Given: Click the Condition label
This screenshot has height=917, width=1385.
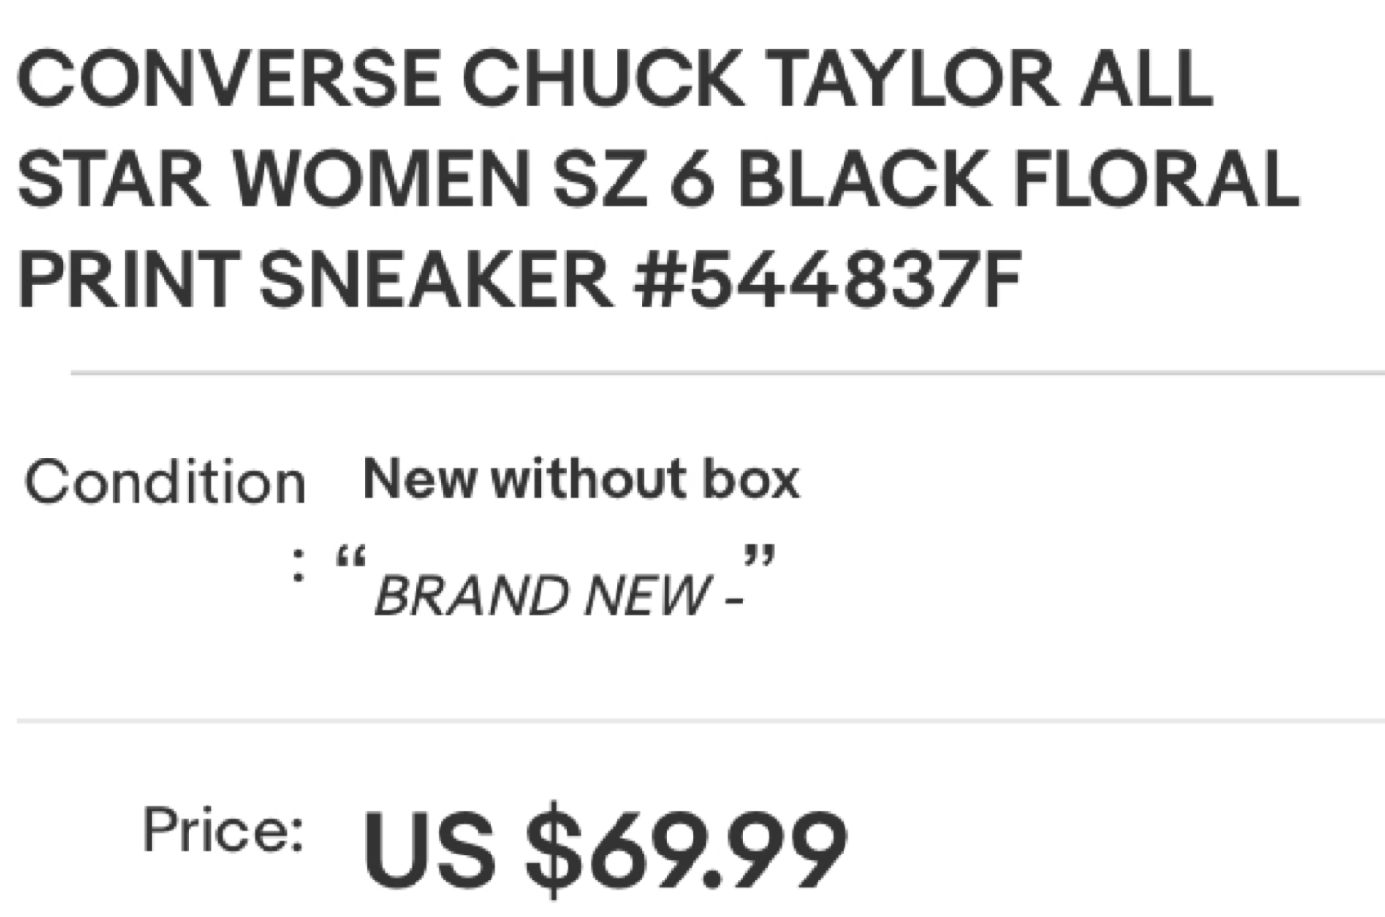Looking at the screenshot, I should (x=164, y=482).
